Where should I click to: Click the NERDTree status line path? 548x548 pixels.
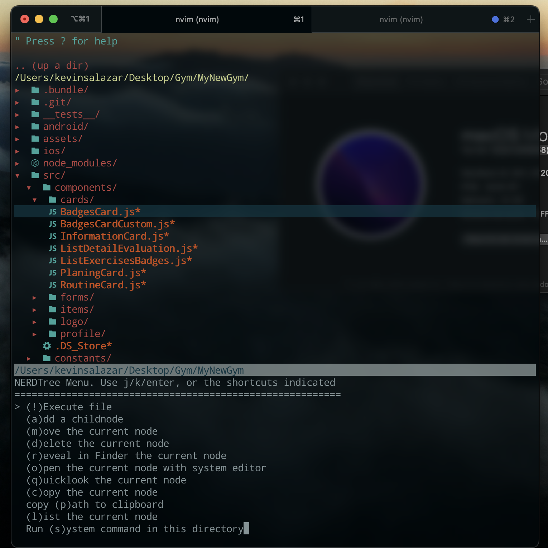click(275, 370)
